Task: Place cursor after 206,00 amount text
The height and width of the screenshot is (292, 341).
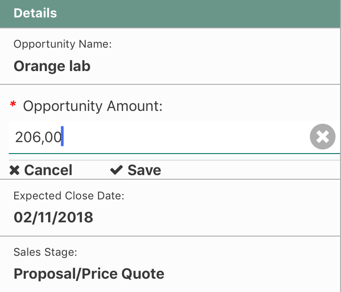Action: 62,137
